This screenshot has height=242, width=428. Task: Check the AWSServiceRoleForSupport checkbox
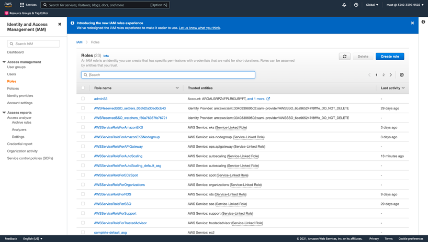(83, 213)
